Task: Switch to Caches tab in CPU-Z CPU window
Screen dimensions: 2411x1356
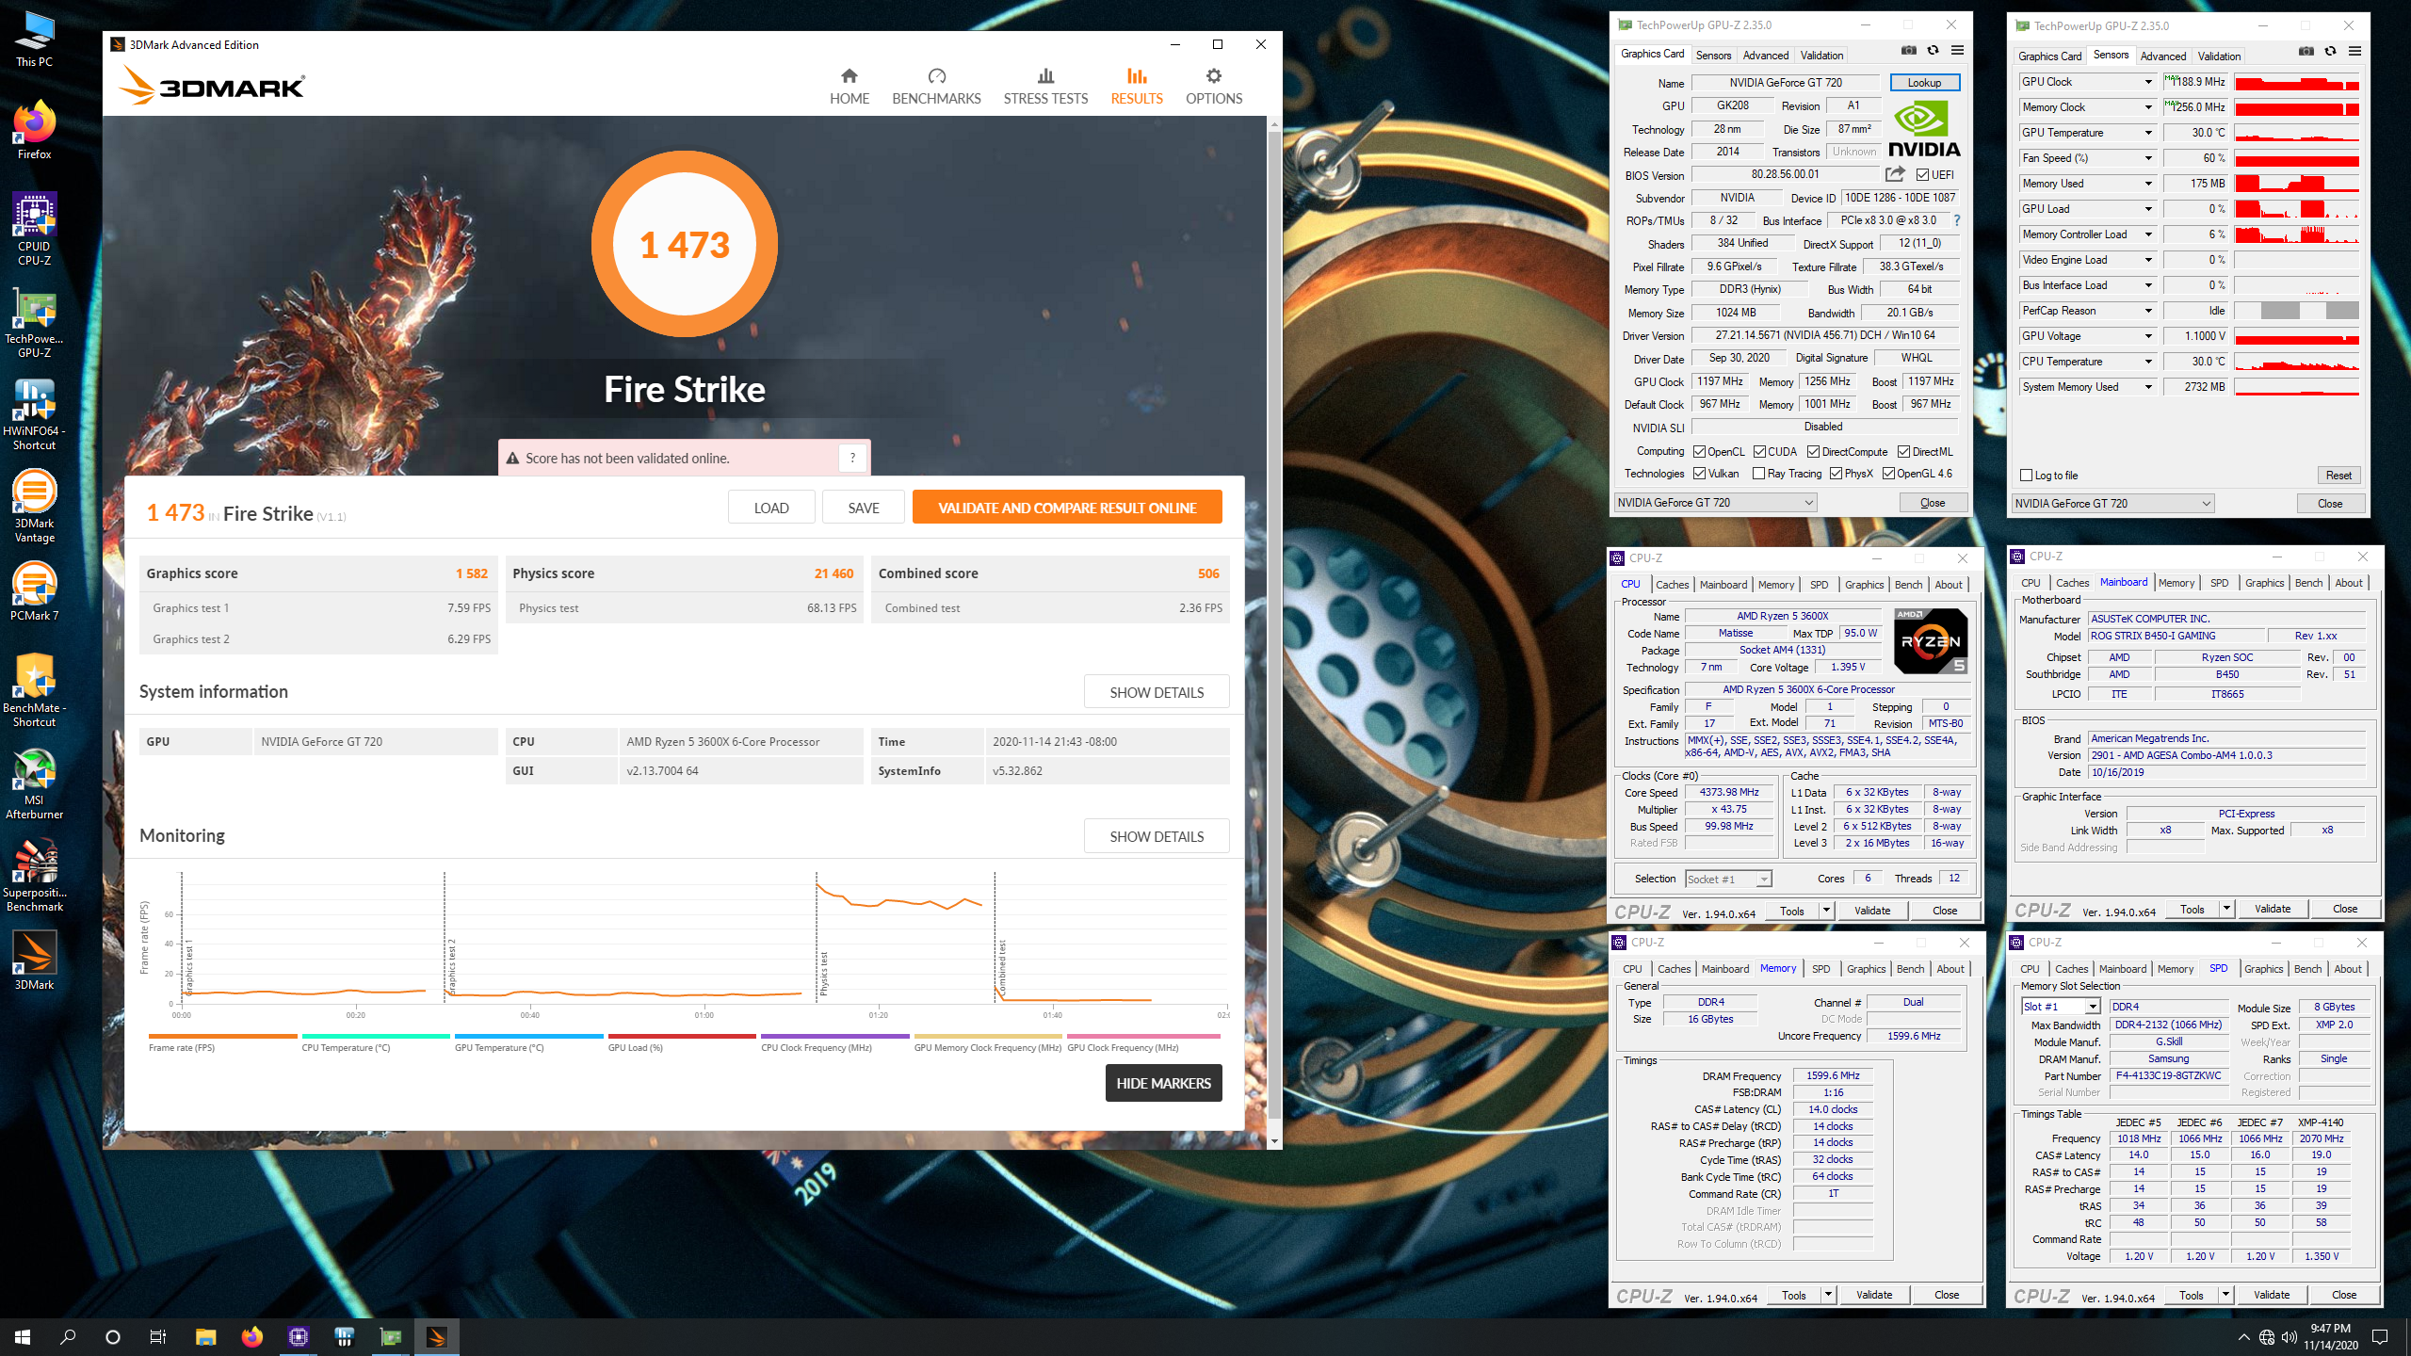Action: pyautogui.click(x=1673, y=585)
